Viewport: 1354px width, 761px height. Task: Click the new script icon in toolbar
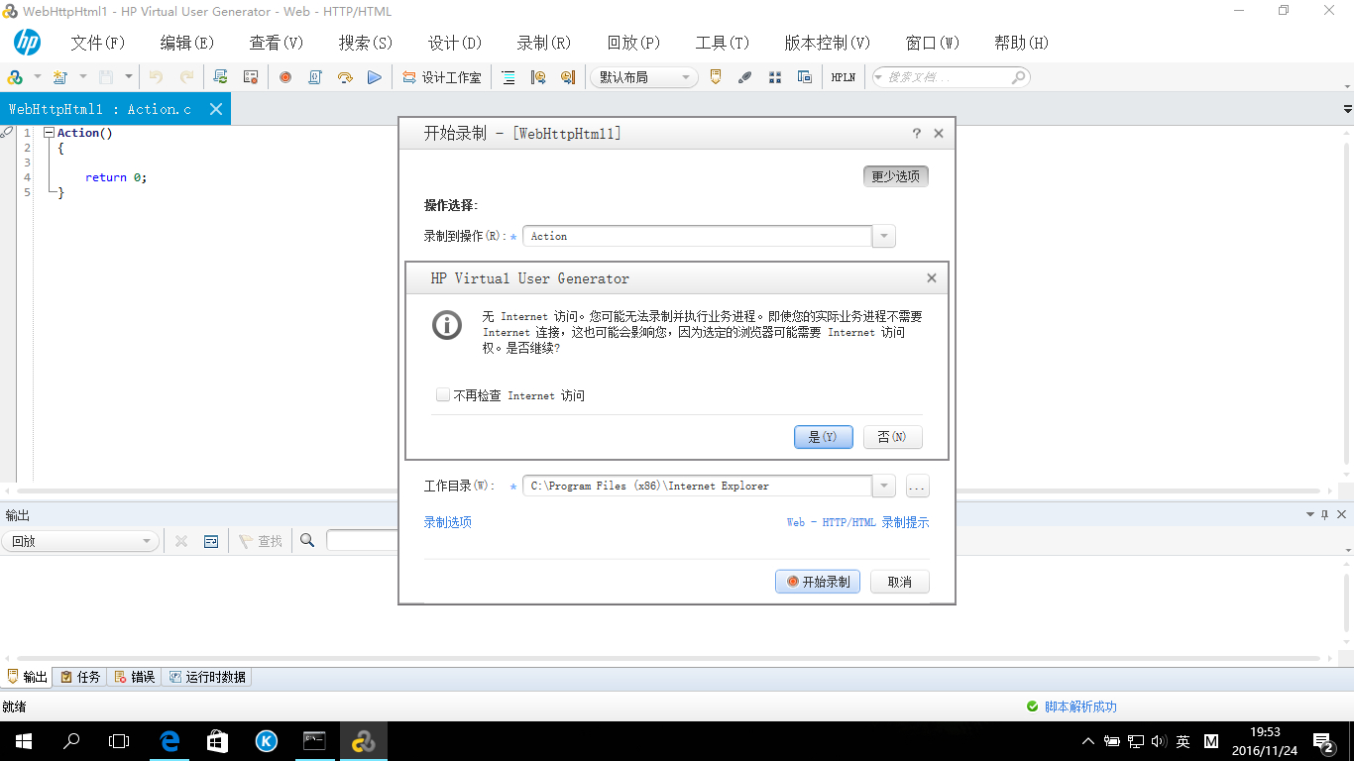[x=15, y=77]
